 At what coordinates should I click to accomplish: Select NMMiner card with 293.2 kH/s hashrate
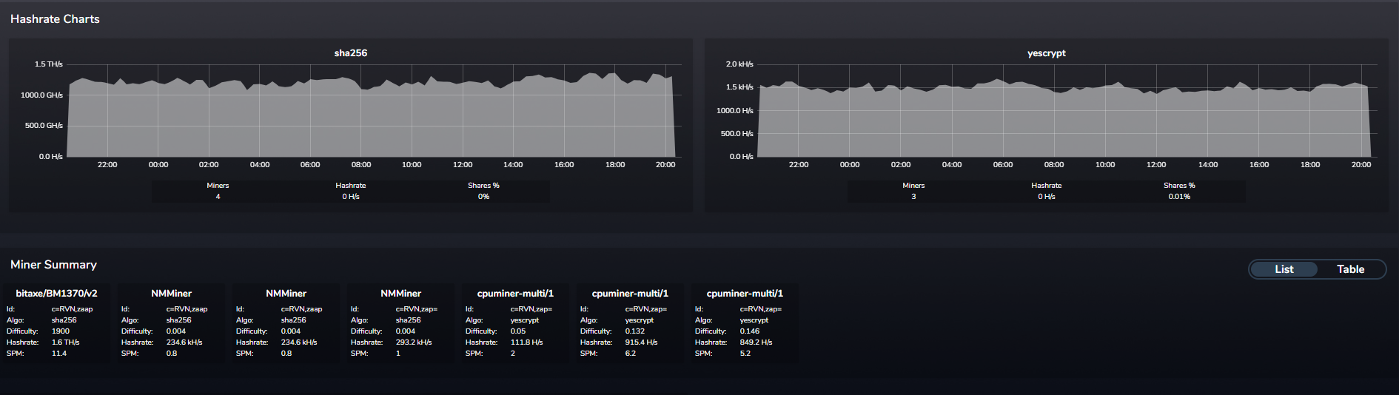coord(400,294)
